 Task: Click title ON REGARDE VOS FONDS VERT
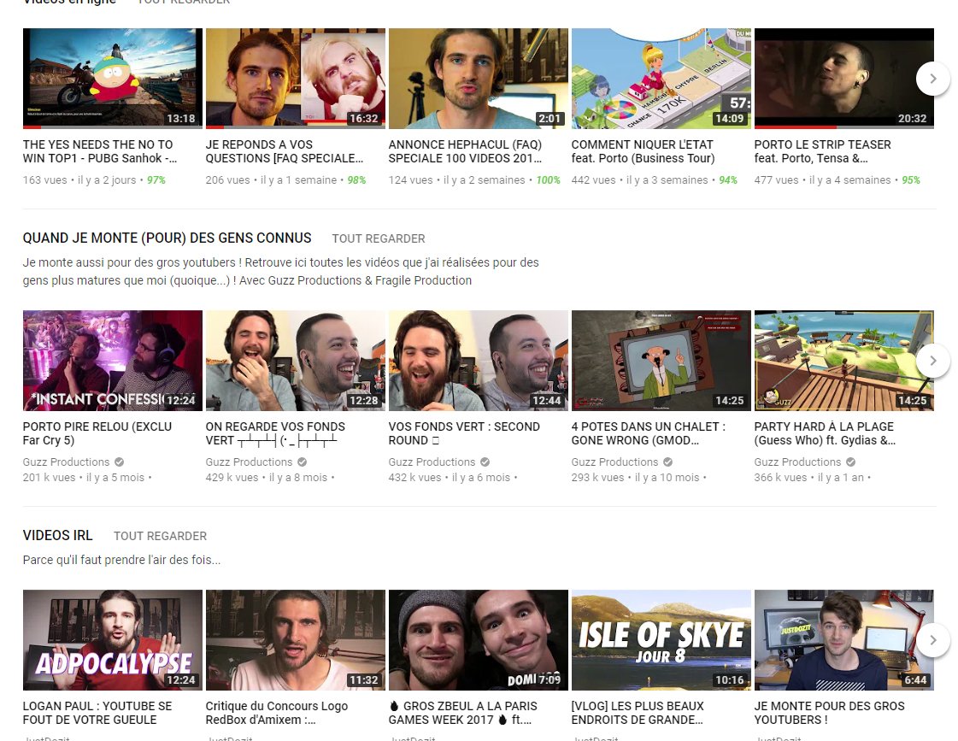pos(275,433)
